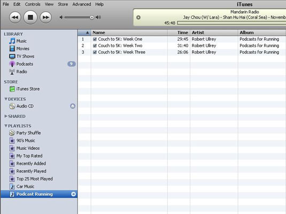Image resolution: width=286 pixels, height=214 pixels.
Task: Open the iTunes Store icon
Action: coord(12,89)
